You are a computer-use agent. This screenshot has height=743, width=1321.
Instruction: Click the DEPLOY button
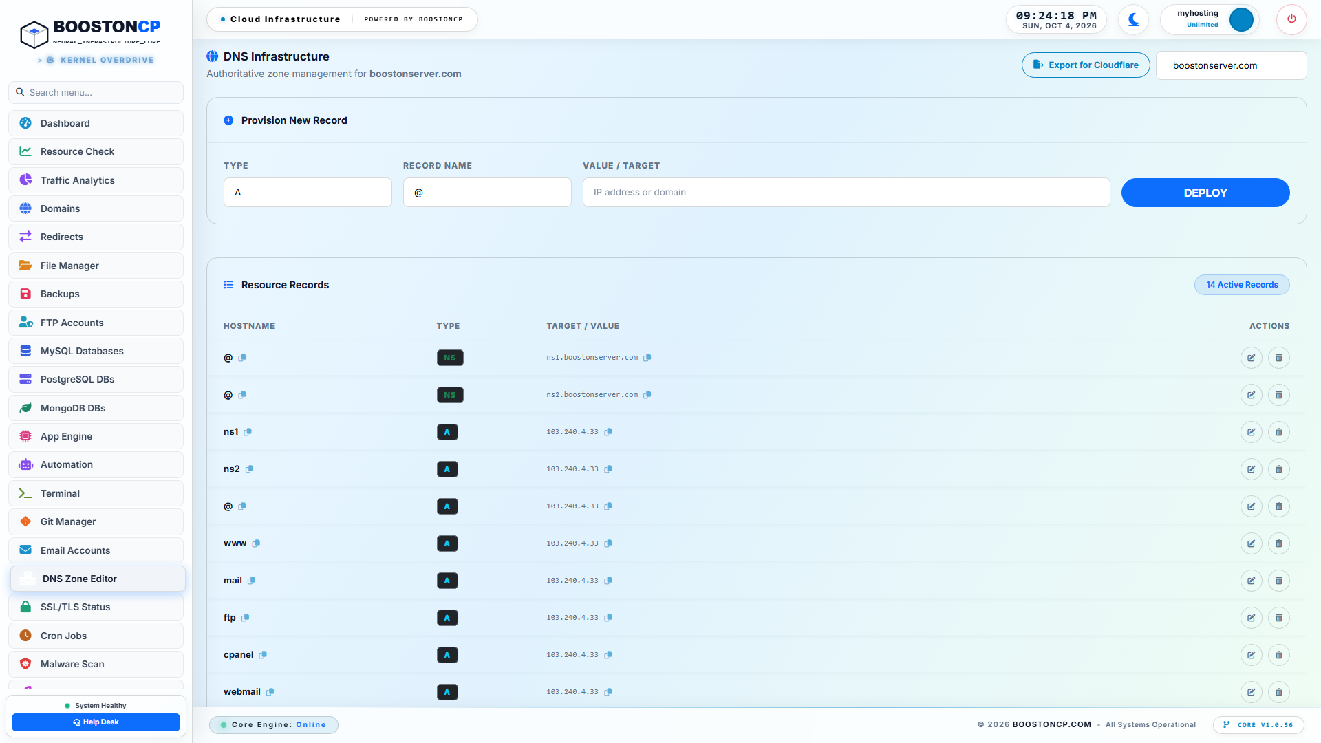[x=1205, y=193]
